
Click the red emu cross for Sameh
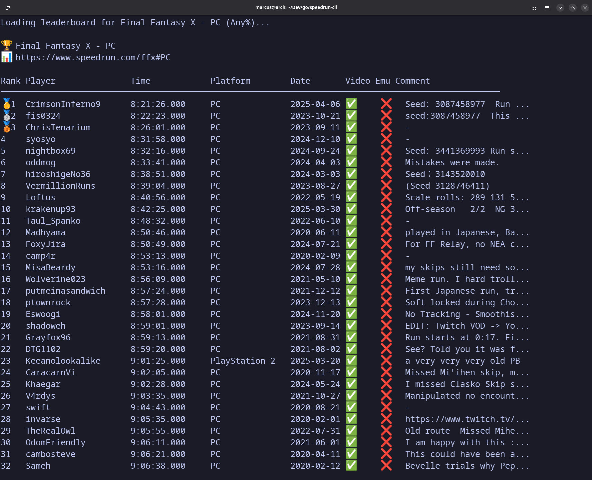coord(386,465)
